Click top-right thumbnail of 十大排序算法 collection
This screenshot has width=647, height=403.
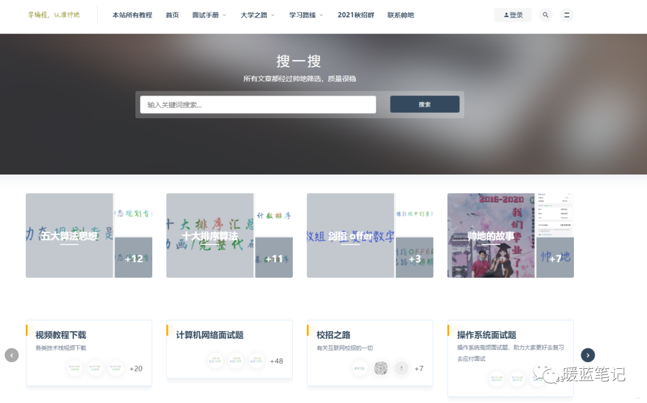[x=274, y=214]
